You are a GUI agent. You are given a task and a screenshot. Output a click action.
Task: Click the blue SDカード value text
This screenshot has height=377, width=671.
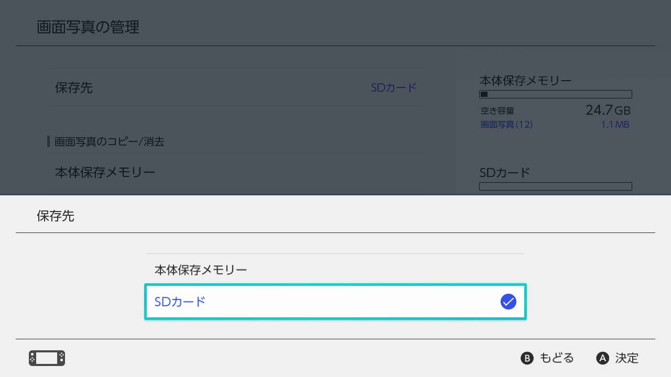pos(394,87)
